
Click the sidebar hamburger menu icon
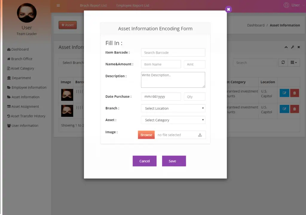click(58, 5)
